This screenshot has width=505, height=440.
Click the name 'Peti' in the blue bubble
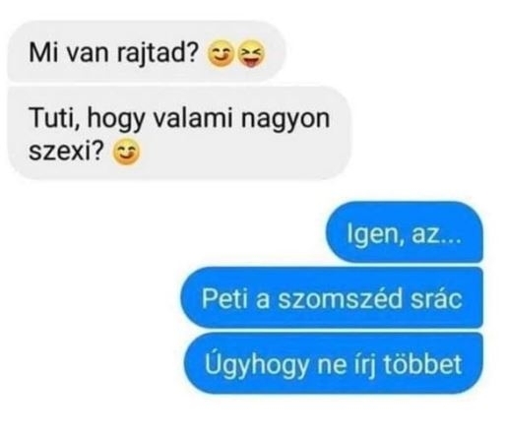click(x=224, y=298)
